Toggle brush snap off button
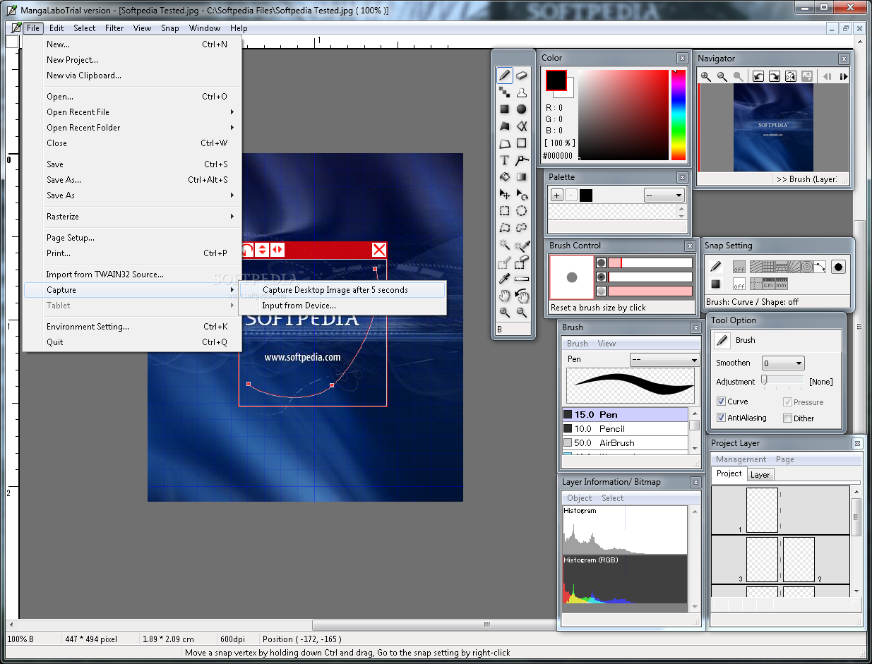Screen dimensions: 872x664 pos(739,267)
